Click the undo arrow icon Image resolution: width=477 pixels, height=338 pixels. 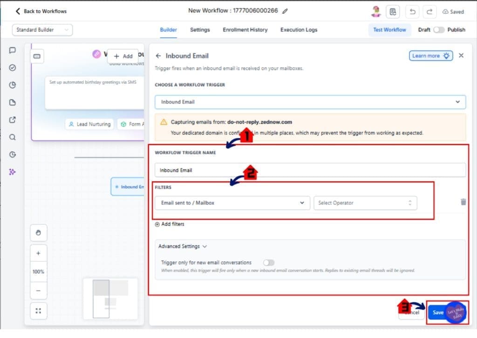pos(412,12)
